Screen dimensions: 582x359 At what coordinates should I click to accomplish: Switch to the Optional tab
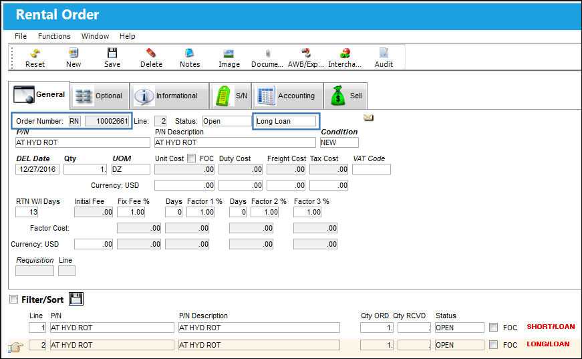(x=100, y=96)
